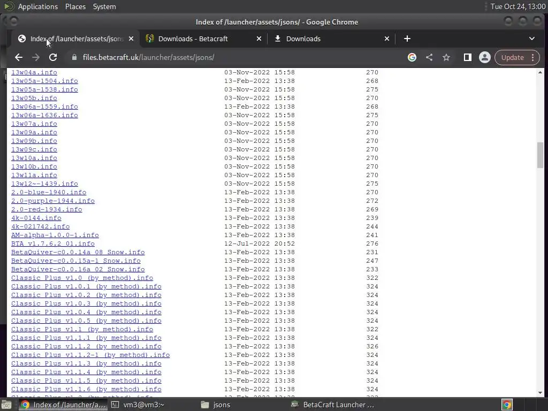
Task: Open 2.0-purple-1944.info link
Action: tap(53, 201)
